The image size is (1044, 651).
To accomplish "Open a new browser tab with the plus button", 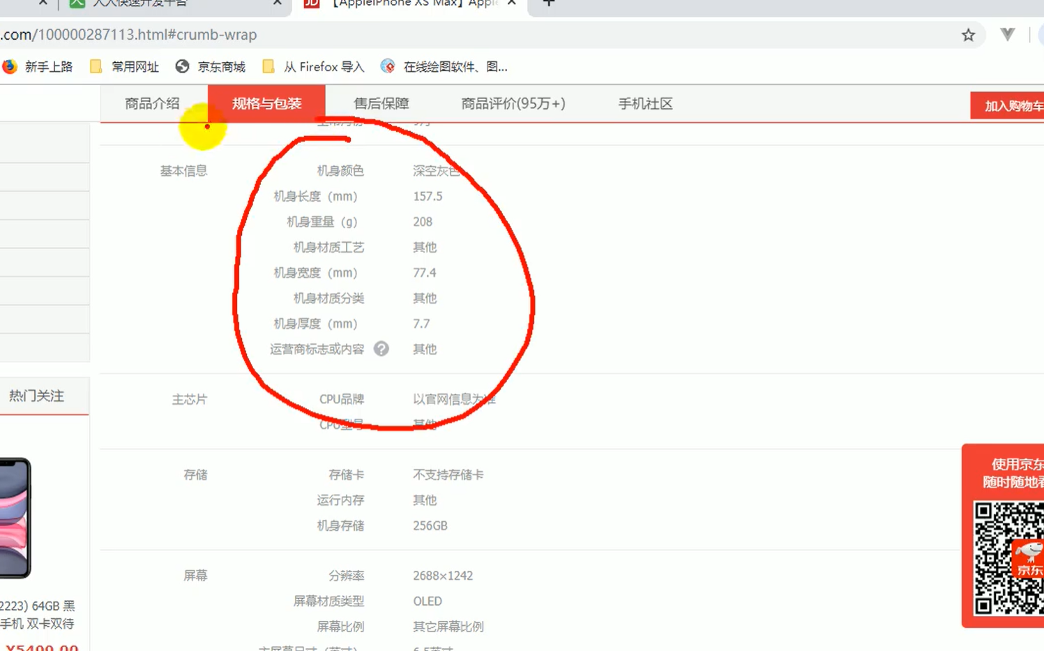I will click(x=549, y=3).
